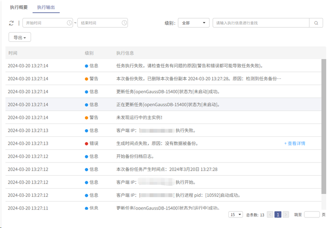This screenshot has width=335, height=228.
Task: Click the 错误 level label in error row
Action: tap(94, 143)
